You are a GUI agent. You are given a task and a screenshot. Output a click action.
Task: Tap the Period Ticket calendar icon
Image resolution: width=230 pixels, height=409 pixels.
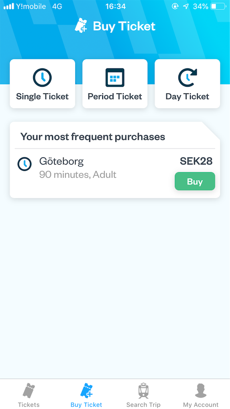click(x=115, y=77)
